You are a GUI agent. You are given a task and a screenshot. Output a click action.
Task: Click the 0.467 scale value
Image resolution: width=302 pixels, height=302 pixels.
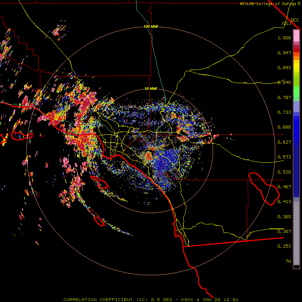point(284,187)
